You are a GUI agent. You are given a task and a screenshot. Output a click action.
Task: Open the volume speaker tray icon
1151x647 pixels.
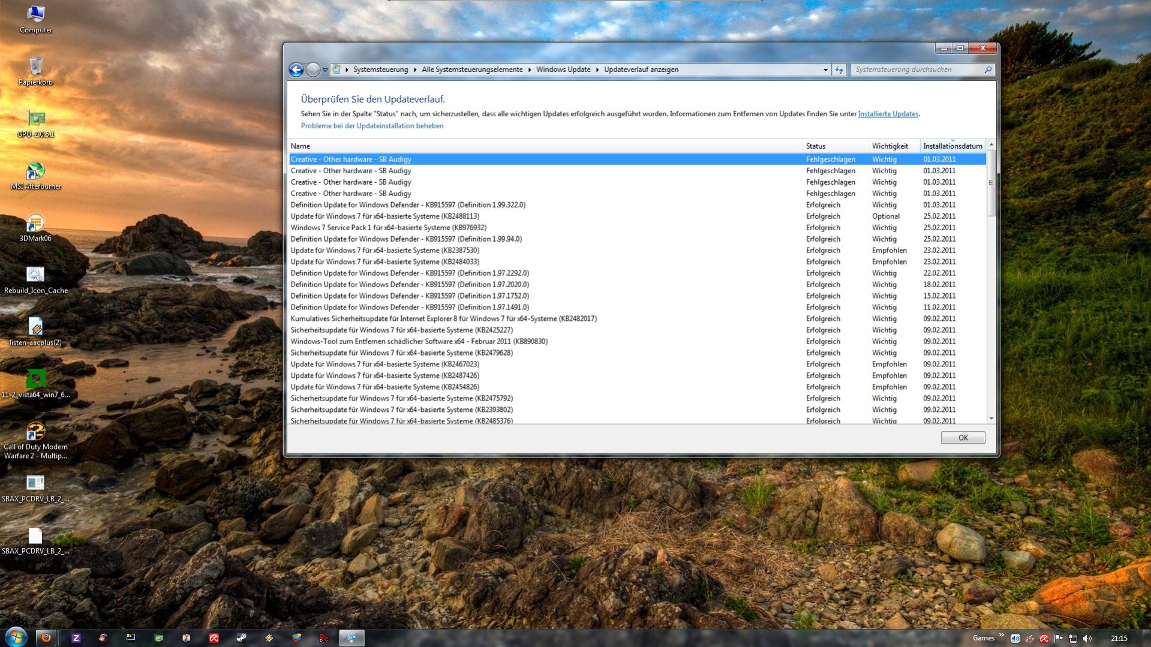1087,639
